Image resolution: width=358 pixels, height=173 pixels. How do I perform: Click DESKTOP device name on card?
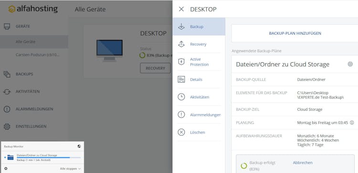[x=153, y=33]
